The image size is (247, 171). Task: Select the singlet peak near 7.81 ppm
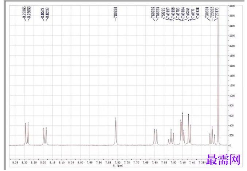pyautogui.click(x=116, y=131)
